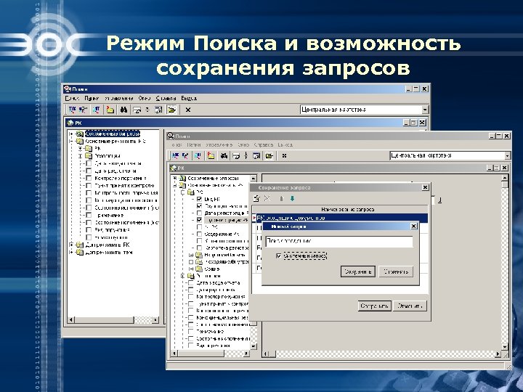Screen dimensions: 523x392
Task: Click the РК icon in the front inner window title bar
Action: [x=174, y=168]
